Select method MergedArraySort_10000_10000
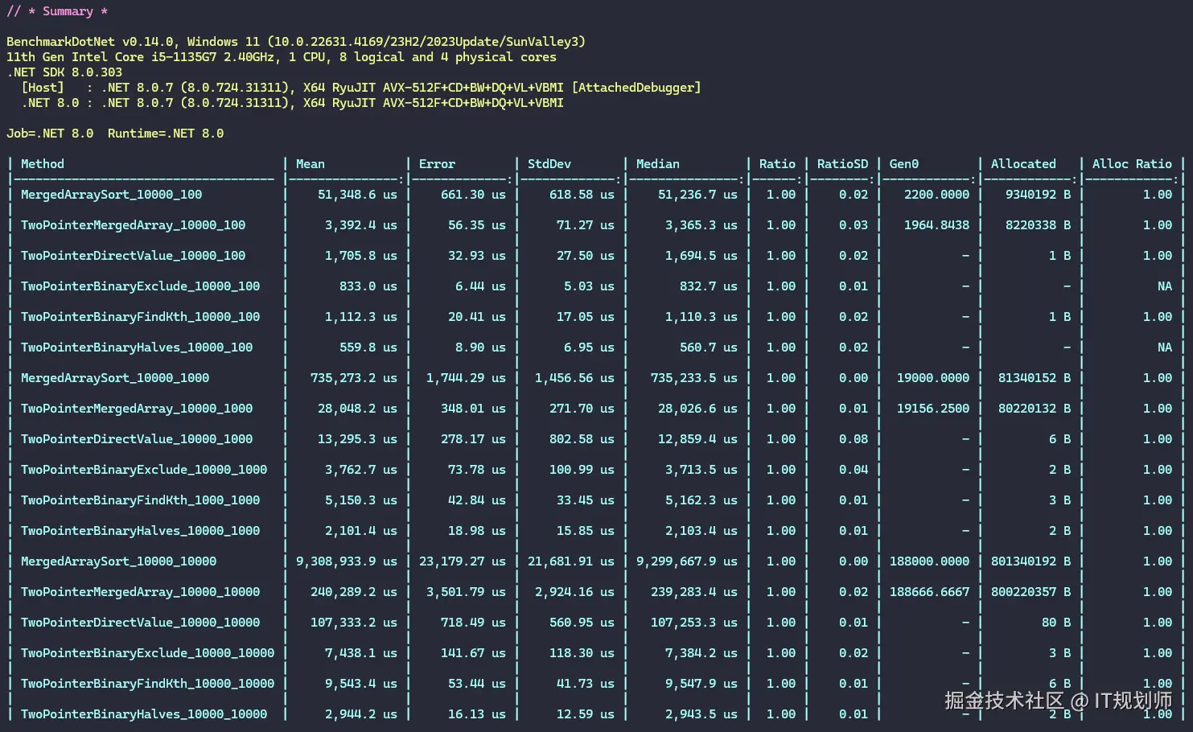 click(118, 561)
